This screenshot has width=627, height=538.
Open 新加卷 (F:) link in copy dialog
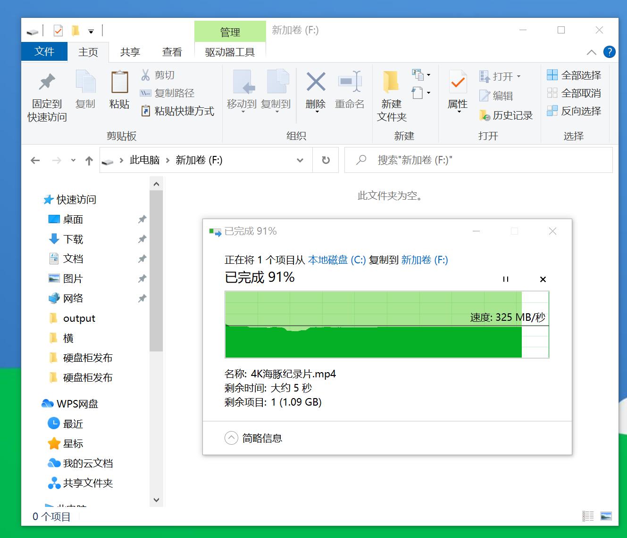(x=424, y=260)
